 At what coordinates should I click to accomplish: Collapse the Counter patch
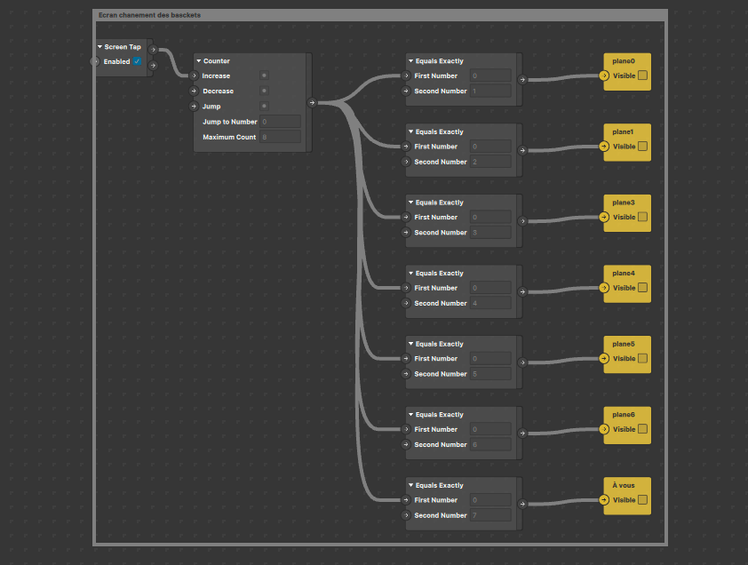tap(199, 61)
